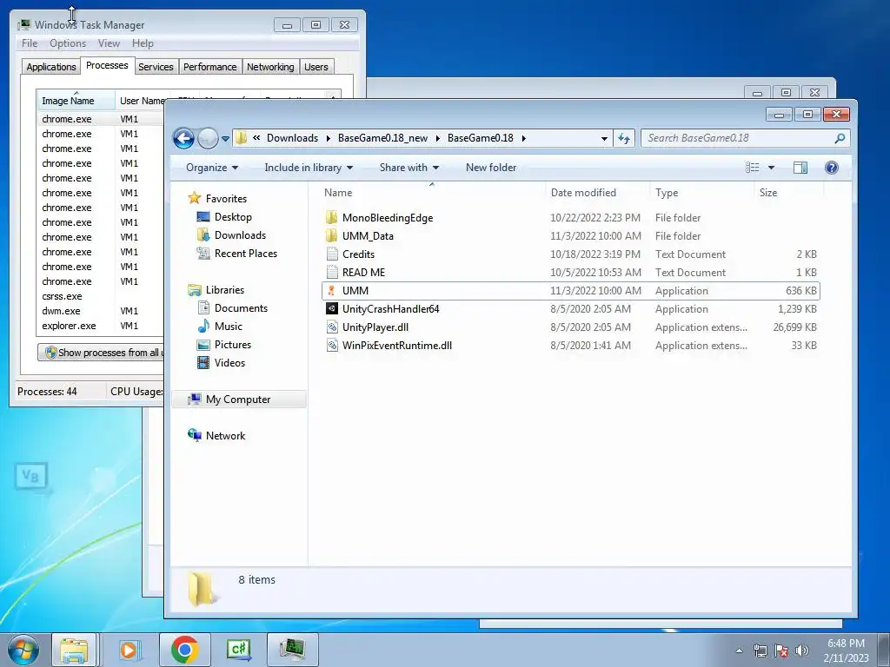Viewport: 890px width, 667px height.
Task: Open Pictures library
Action: point(232,344)
